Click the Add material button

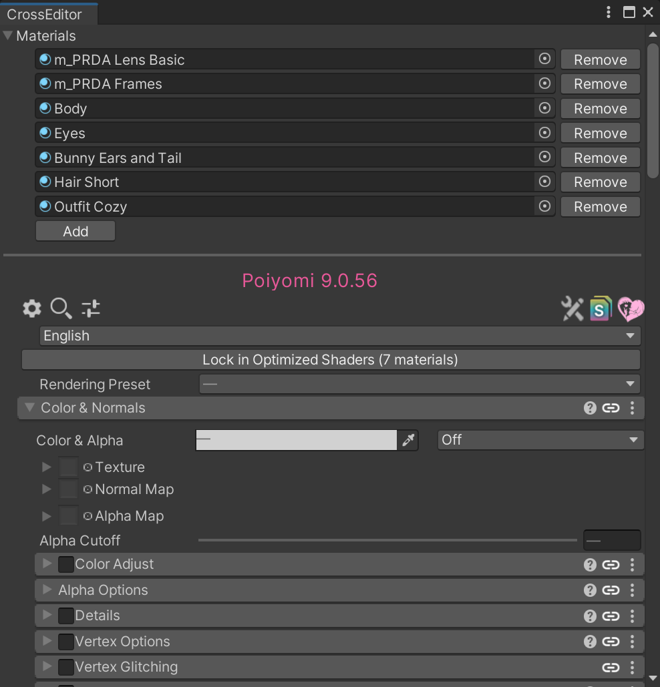pyautogui.click(x=75, y=231)
